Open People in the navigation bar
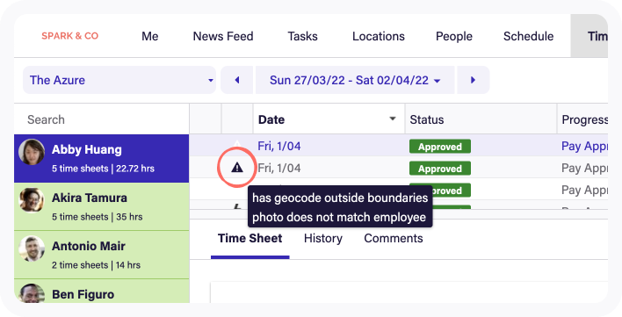622x317 pixels. click(x=454, y=36)
